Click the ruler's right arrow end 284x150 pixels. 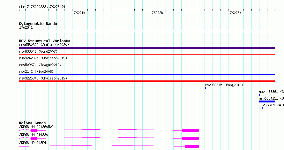pos(274,10)
